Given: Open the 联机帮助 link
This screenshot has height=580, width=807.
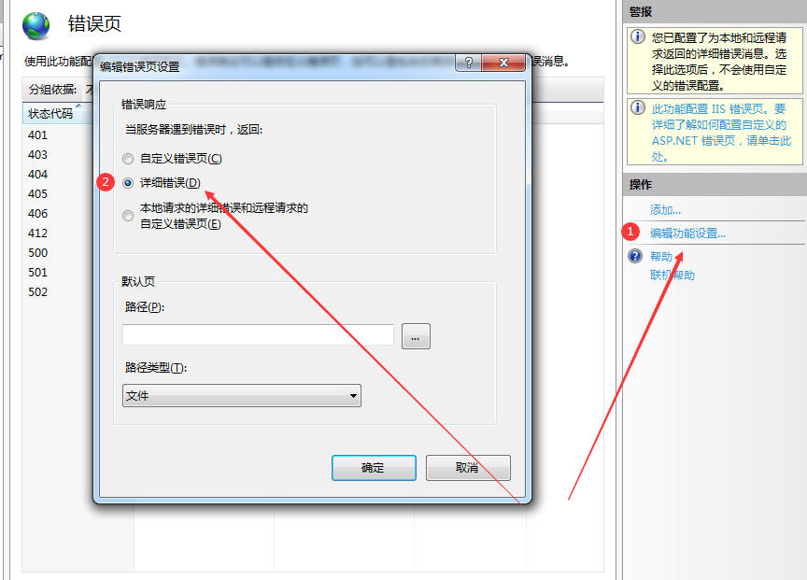Looking at the screenshot, I should click(672, 276).
